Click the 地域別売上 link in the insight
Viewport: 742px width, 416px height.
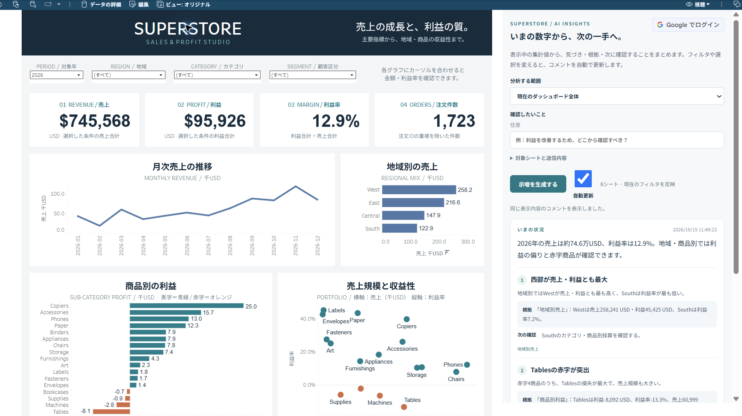click(528, 349)
